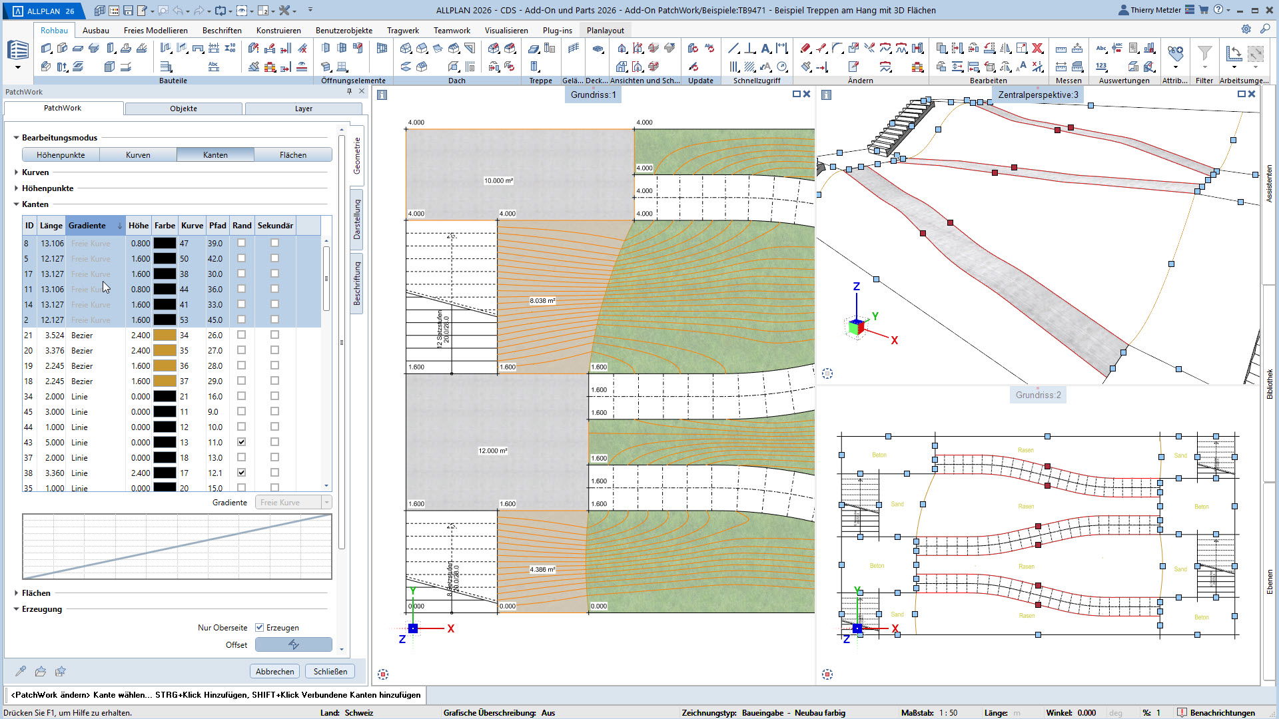
Task: Click the red X delete tool in Bearbeiten
Action: (1037, 48)
